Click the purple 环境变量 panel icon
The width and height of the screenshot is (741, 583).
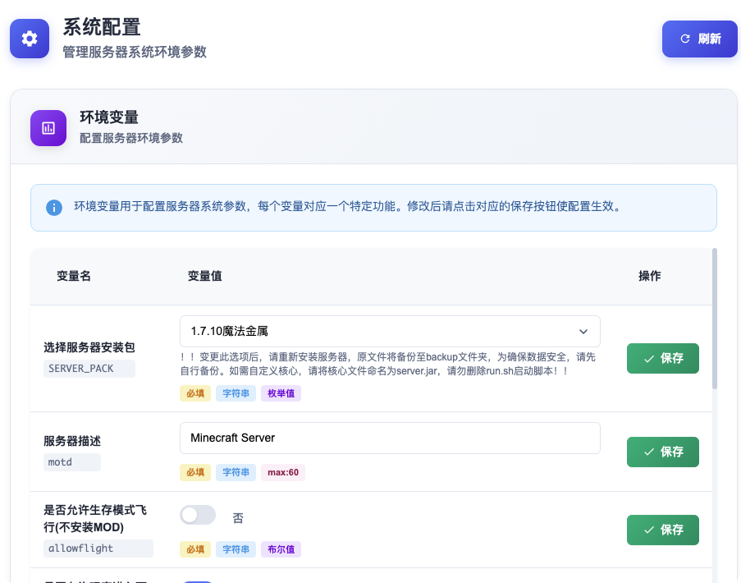click(x=48, y=128)
